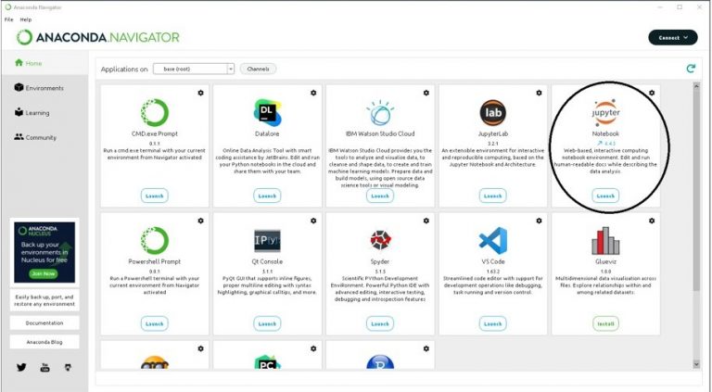Install the Glueviz application

point(605,323)
